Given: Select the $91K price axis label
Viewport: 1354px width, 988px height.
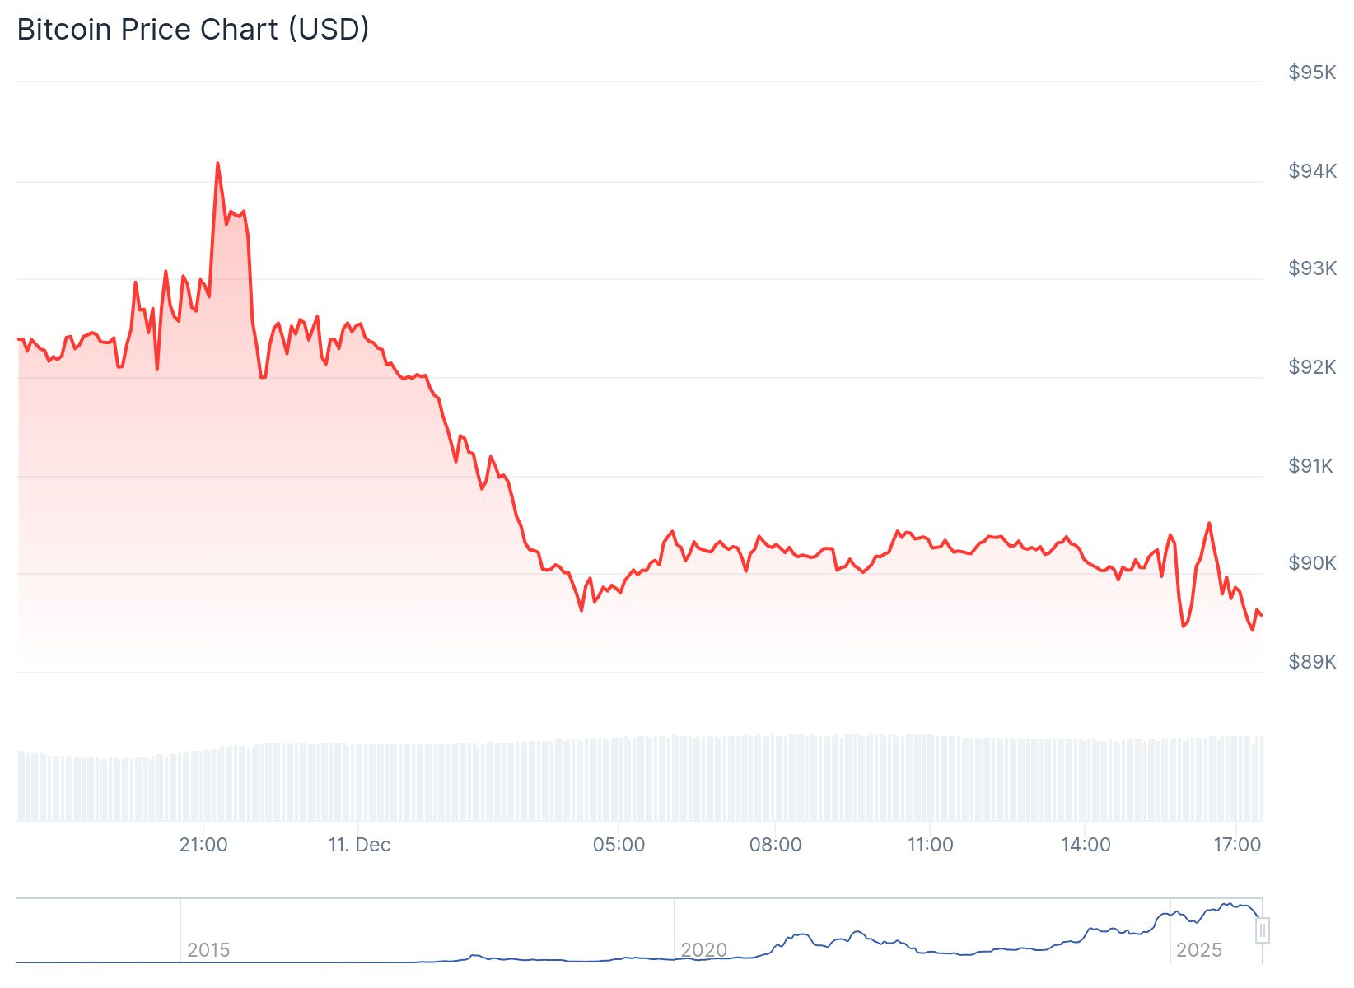Looking at the screenshot, I should (x=1312, y=466).
